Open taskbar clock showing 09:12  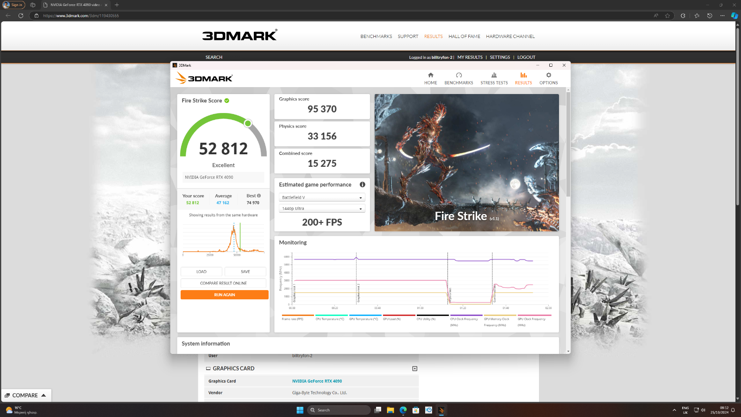click(720, 410)
